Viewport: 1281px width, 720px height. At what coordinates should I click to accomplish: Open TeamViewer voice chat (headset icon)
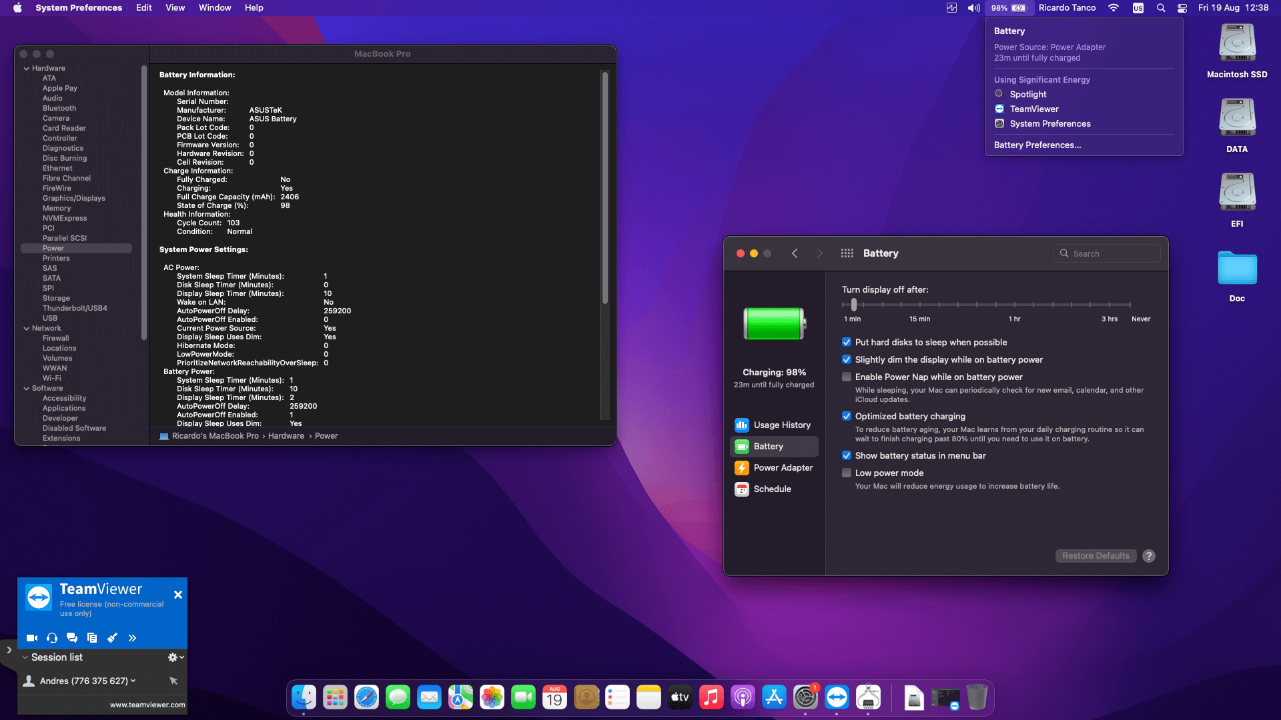(x=51, y=638)
